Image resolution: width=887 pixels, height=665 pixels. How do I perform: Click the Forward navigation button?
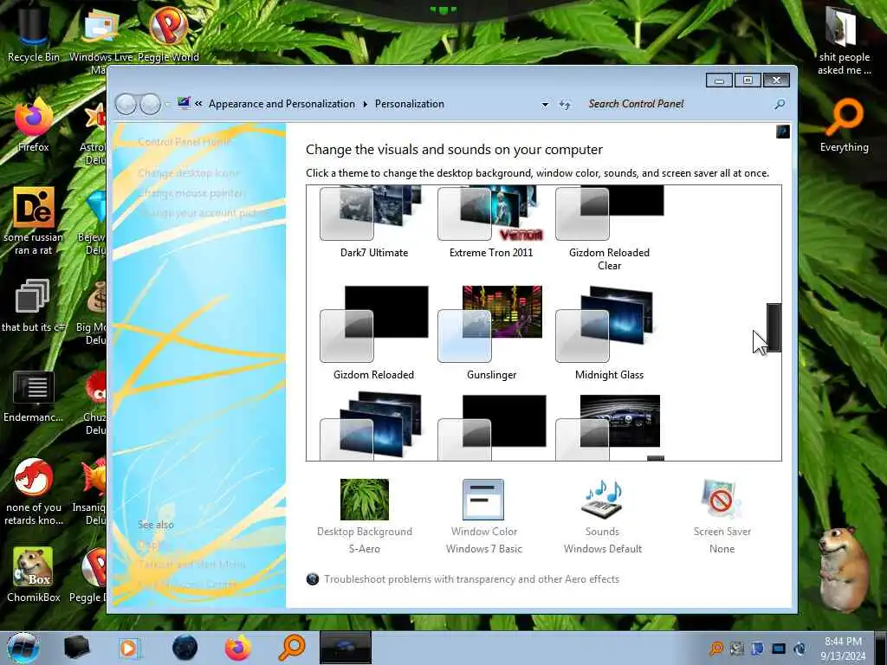click(x=150, y=104)
